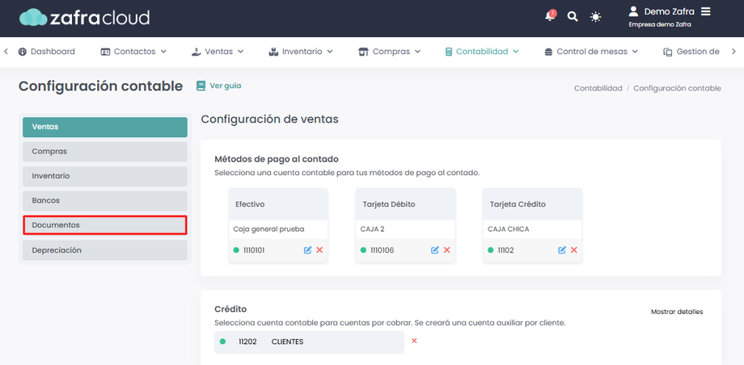Expand the Contactos dropdown menu

[133, 52]
